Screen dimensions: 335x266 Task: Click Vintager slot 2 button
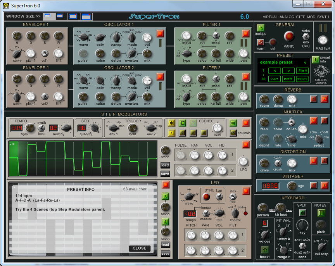coord(324,185)
